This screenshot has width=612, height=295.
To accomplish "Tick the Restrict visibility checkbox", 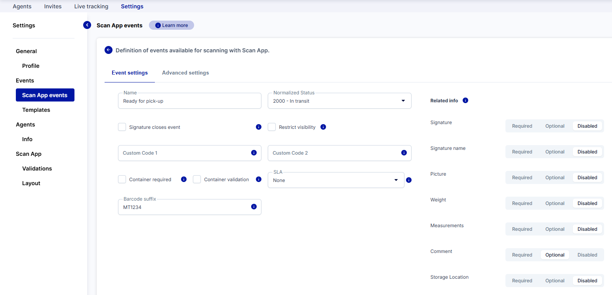I will [x=272, y=127].
